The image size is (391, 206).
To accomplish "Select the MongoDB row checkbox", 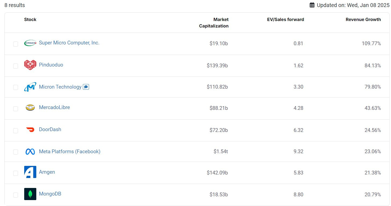I will coord(16,195).
